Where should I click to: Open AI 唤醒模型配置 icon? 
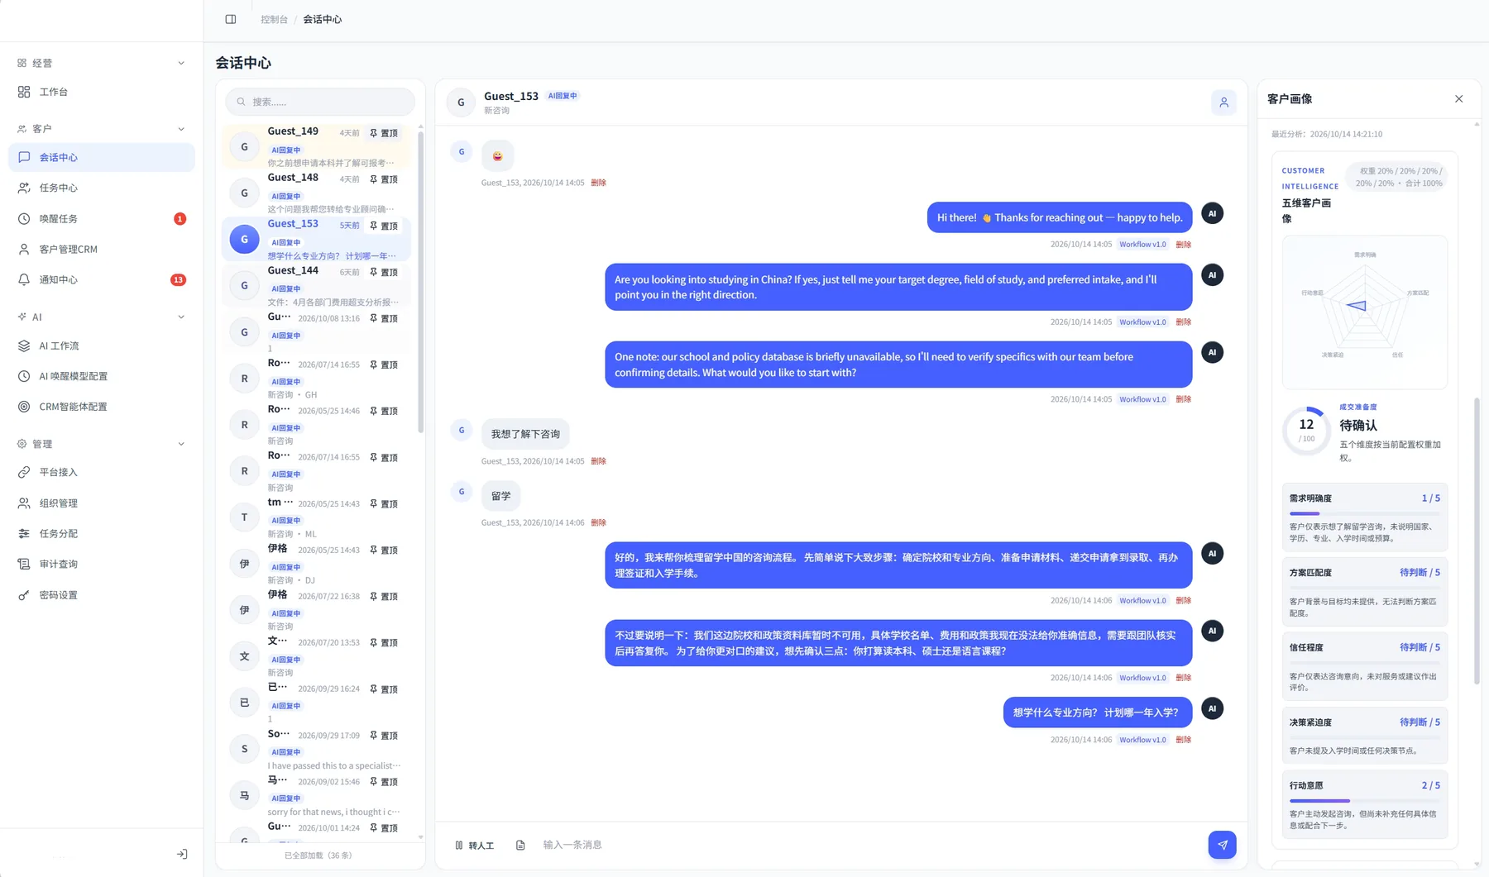(x=24, y=376)
